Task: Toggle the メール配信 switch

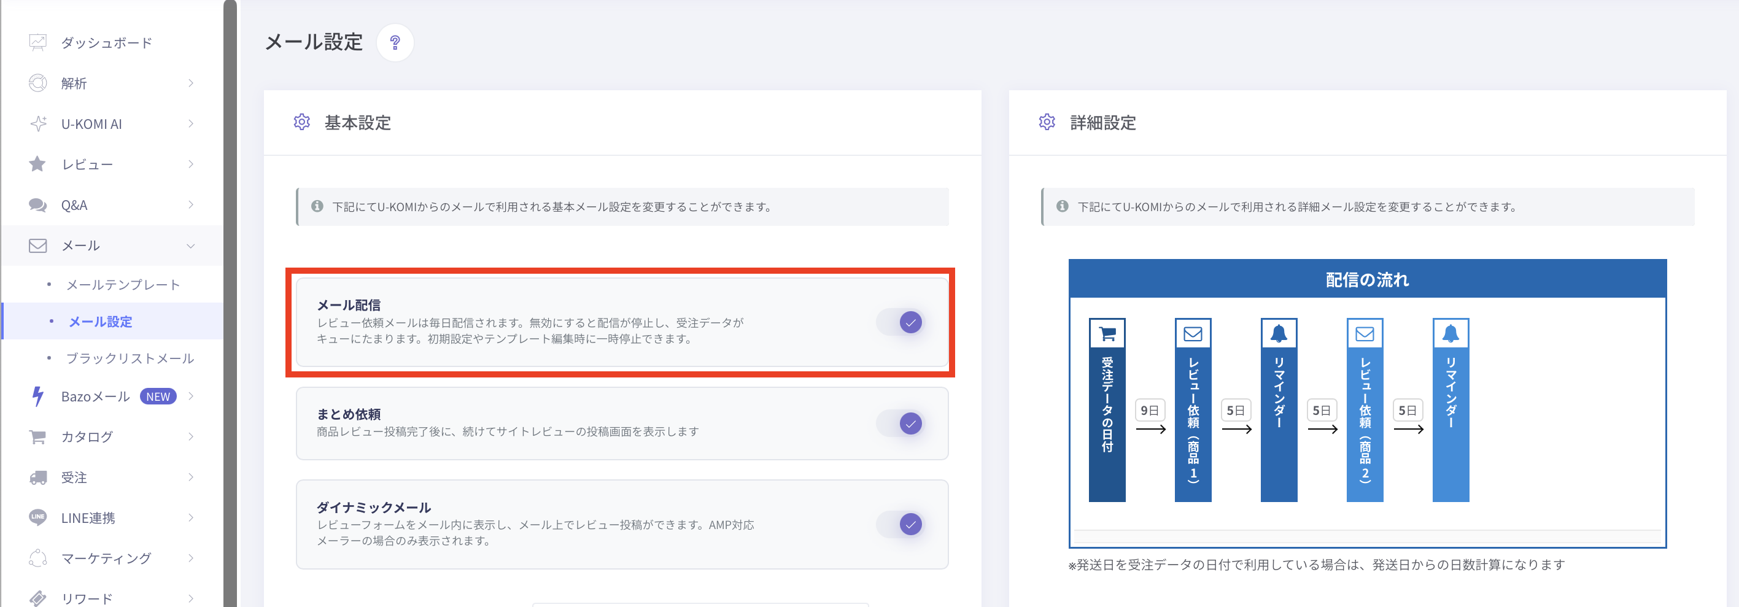Action: click(900, 323)
